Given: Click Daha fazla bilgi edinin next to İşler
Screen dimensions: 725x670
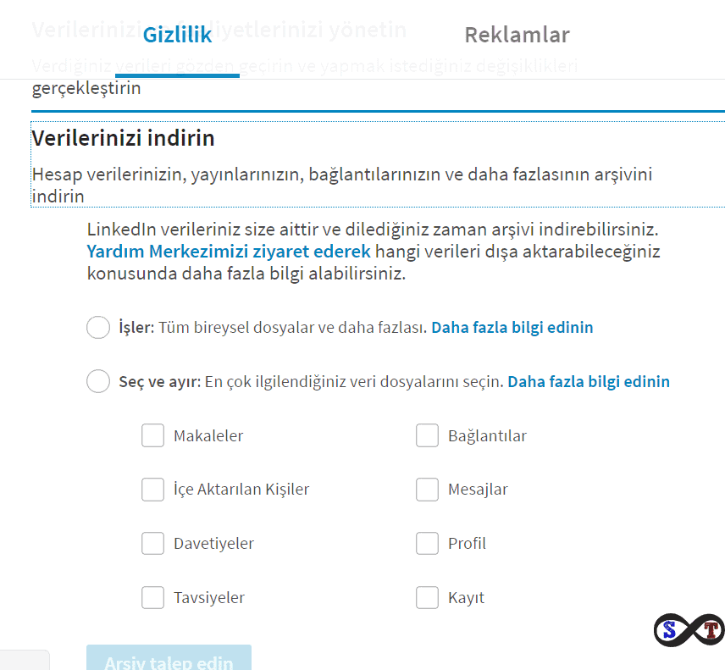Looking at the screenshot, I should coord(512,327).
